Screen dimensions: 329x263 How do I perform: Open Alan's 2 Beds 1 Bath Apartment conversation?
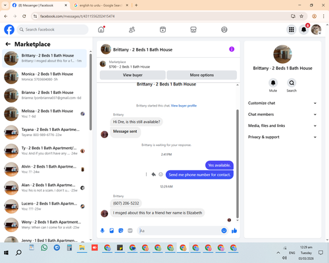(45, 188)
